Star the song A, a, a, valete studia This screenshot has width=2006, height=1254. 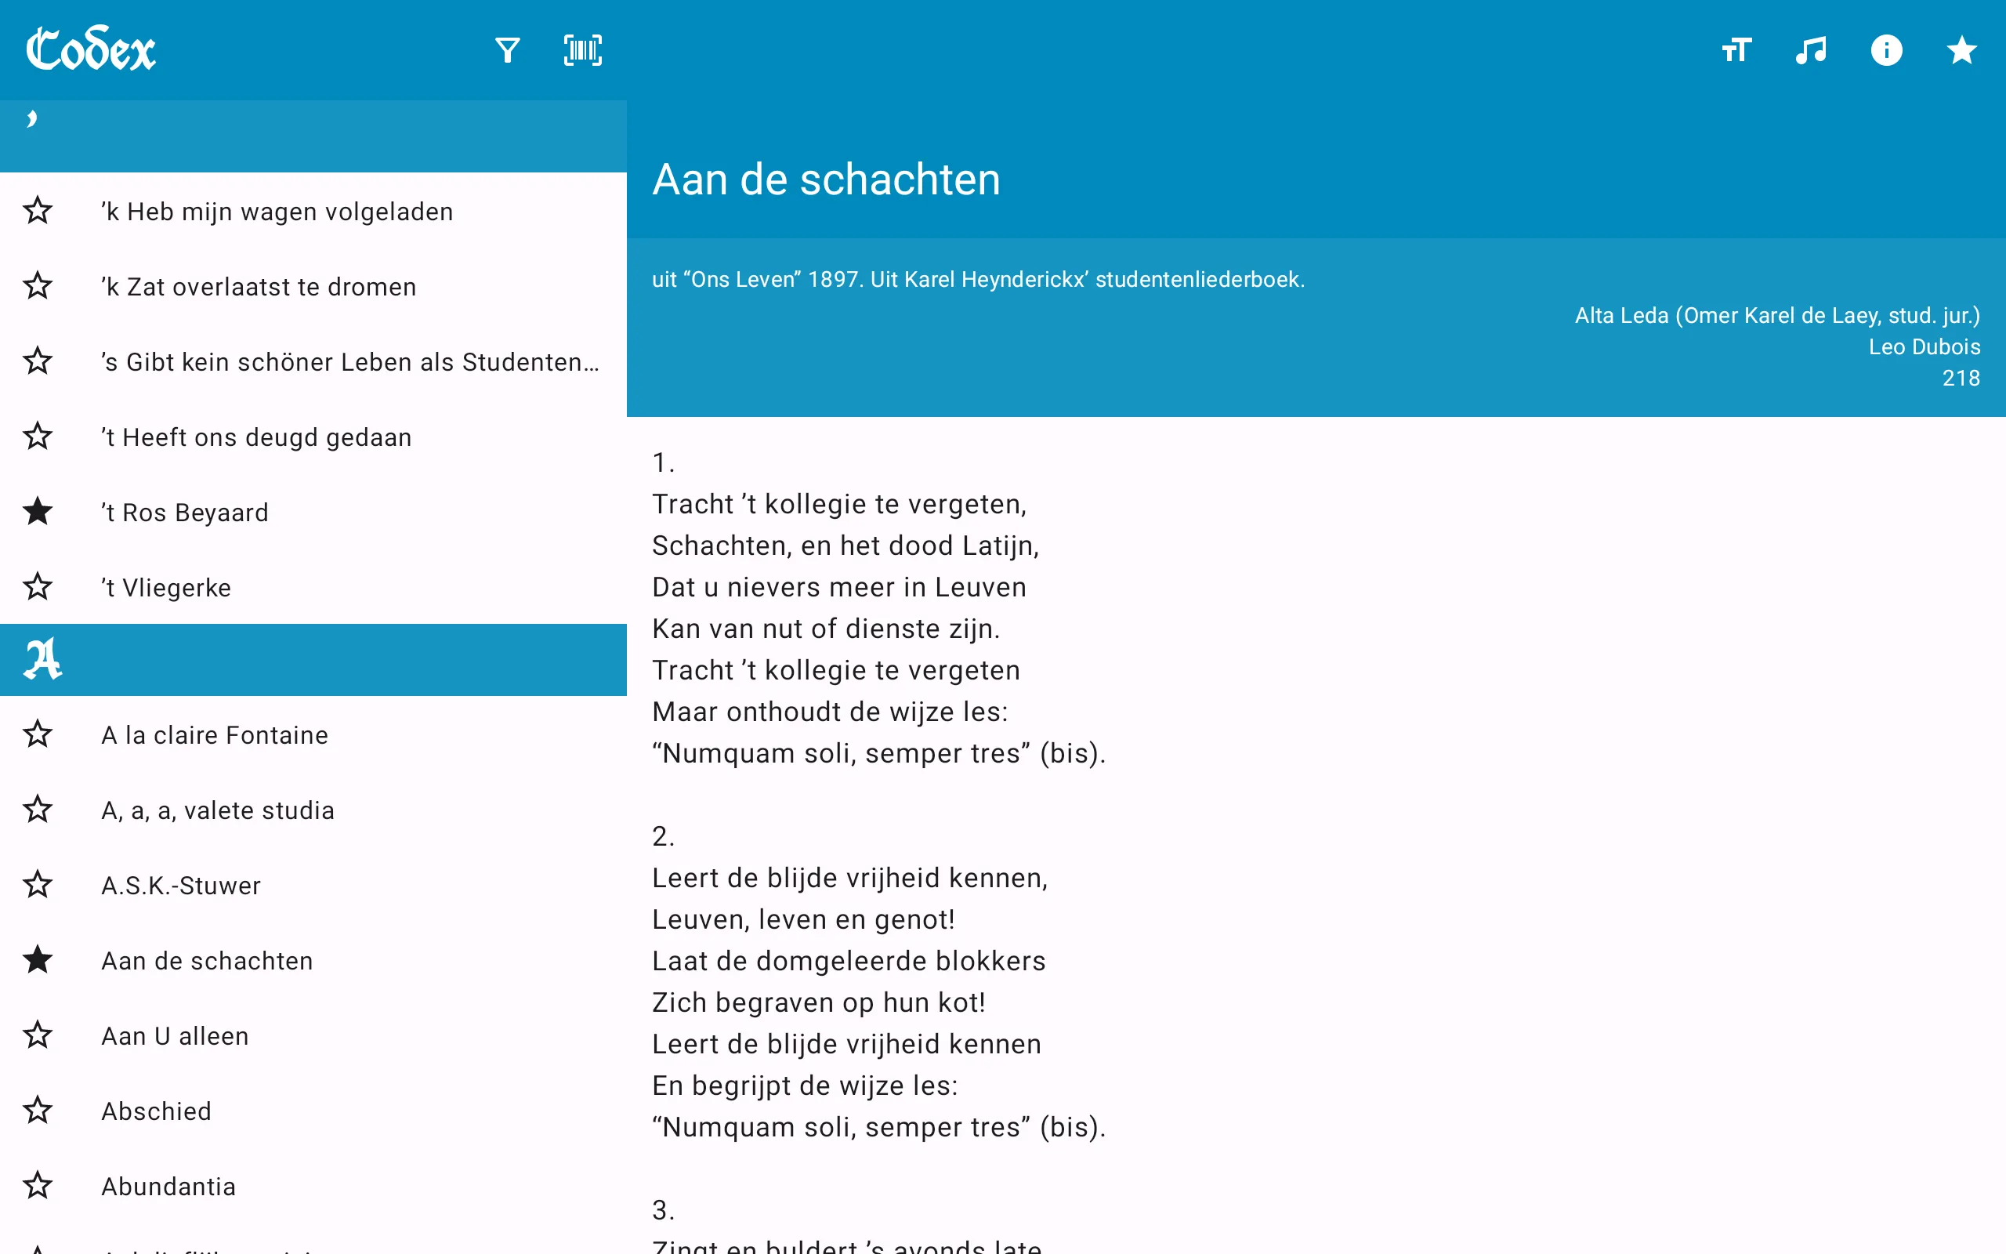(x=38, y=810)
